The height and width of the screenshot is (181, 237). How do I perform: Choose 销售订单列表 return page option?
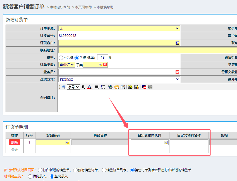tap(104, 170)
